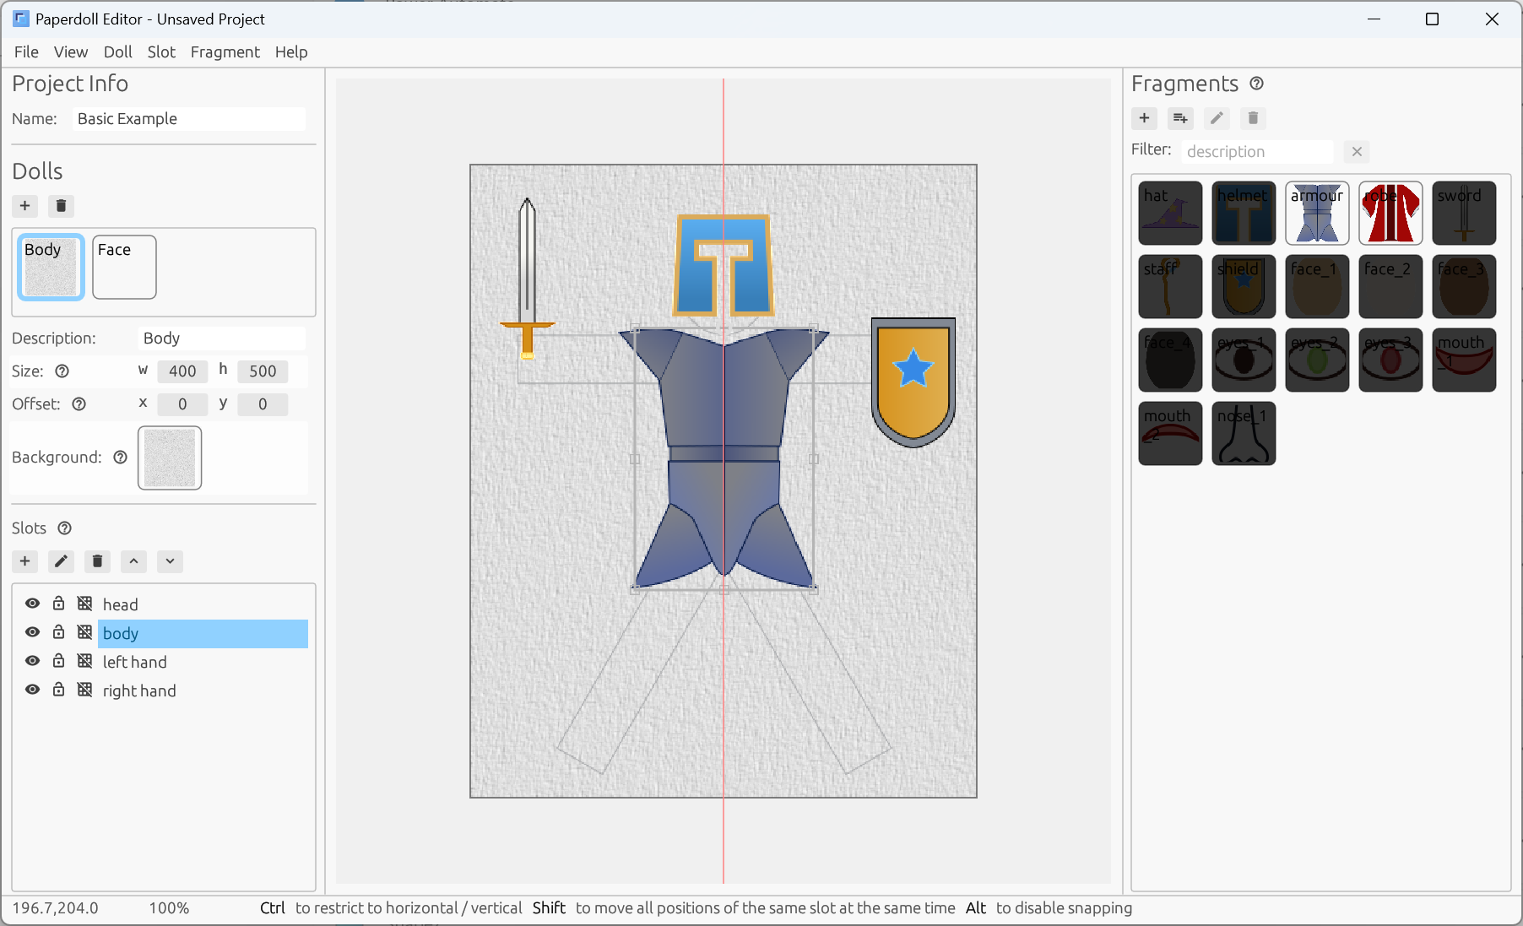
Task: Move selected slot down
Action: [x=170, y=561]
